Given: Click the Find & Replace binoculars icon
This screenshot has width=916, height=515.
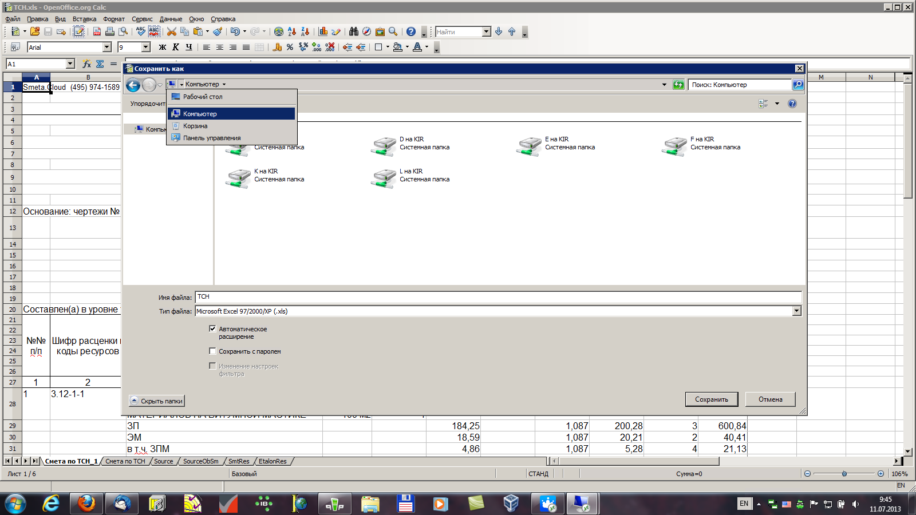Looking at the screenshot, I should (x=353, y=31).
